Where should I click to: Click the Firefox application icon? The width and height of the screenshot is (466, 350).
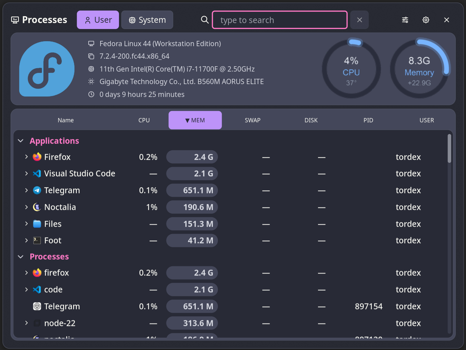37,157
